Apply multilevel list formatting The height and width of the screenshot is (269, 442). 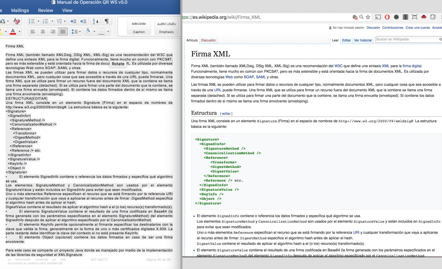pos(59,21)
